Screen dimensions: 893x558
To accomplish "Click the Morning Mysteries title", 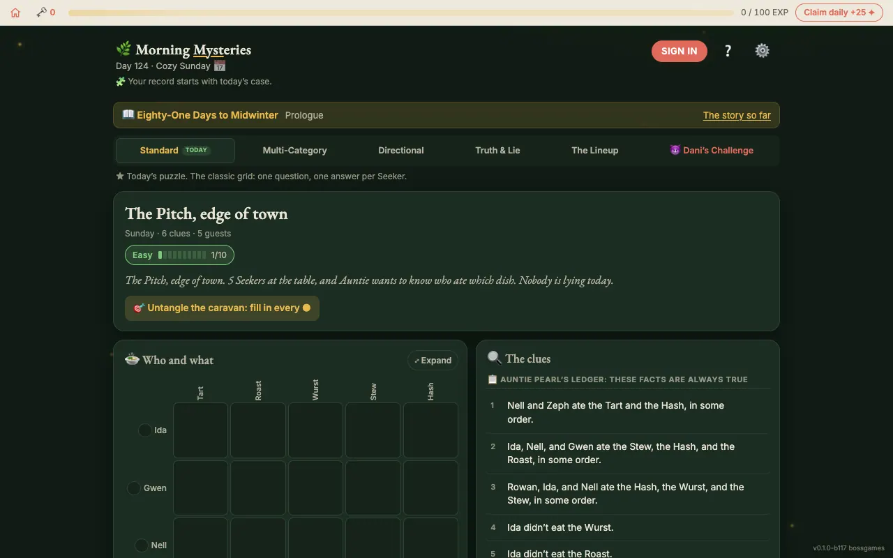I will pyautogui.click(x=193, y=50).
